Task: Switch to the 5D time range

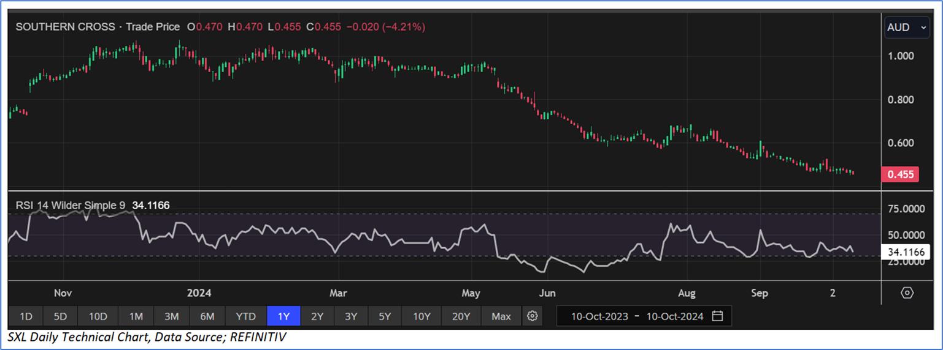Action: [60, 316]
